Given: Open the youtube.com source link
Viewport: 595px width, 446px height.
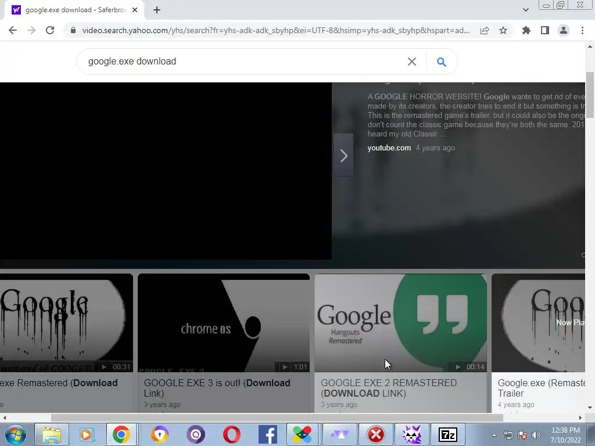Looking at the screenshot, I should (x=389, y=148).
